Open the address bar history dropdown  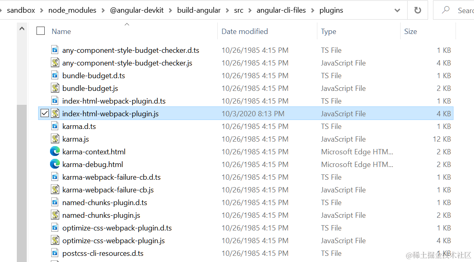click(397, 10)
